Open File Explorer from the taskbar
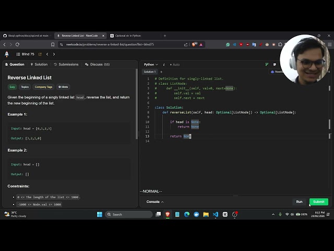334x251 pixels. point(206,214)
